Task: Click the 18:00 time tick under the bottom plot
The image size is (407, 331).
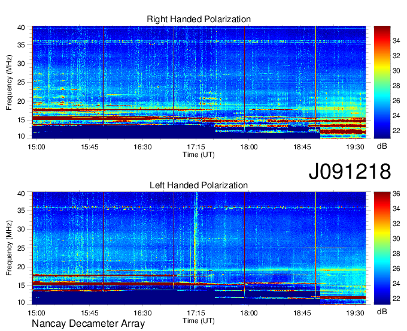Action: [249, 313]
